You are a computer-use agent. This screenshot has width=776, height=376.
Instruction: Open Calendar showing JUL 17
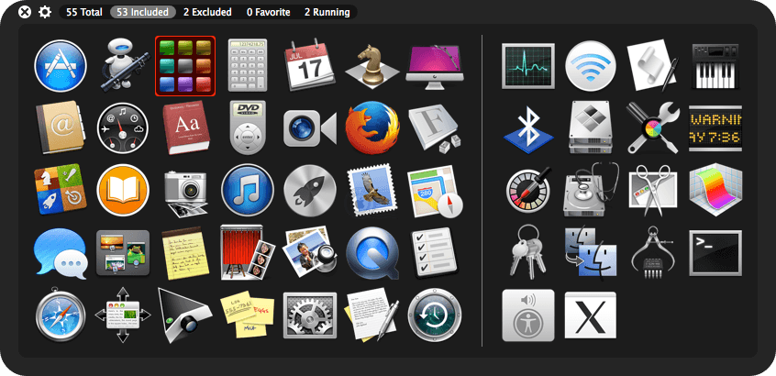pos(309,66)
